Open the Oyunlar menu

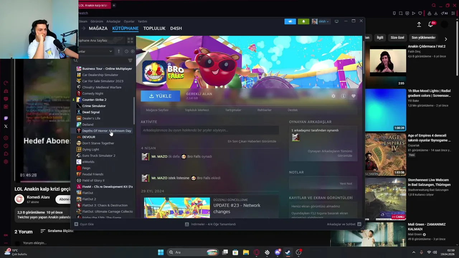coord(129,21)
